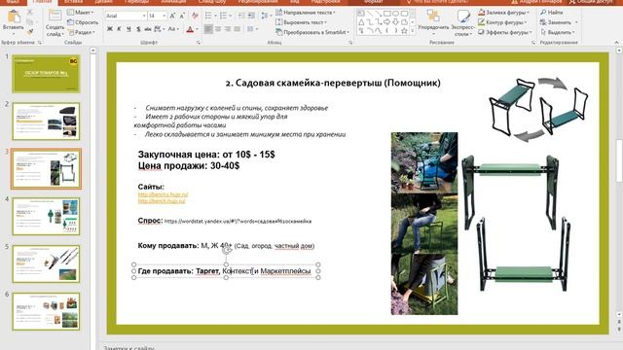The height and width of the screenshot is (350, 623).
Task: Select the triangle shape in gallery
Action: coord(361,22)
